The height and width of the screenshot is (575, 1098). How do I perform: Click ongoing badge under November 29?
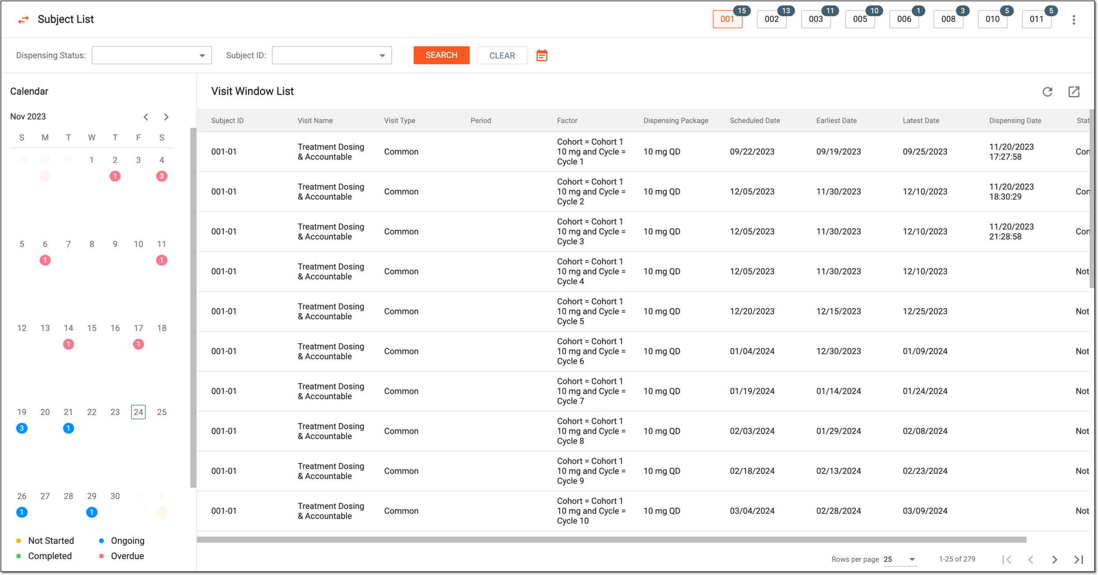[91, 512]
